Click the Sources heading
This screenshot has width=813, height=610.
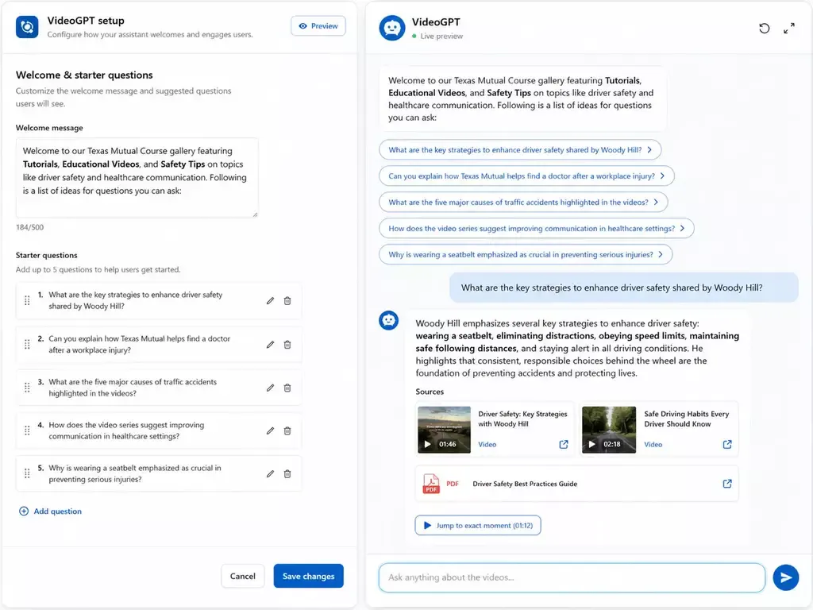click(430, 392)
